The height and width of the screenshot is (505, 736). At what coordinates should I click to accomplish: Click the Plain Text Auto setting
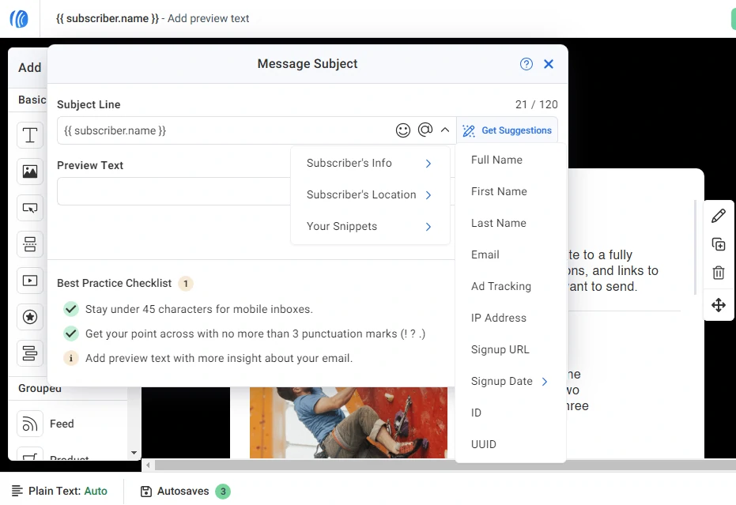point(59,491)
